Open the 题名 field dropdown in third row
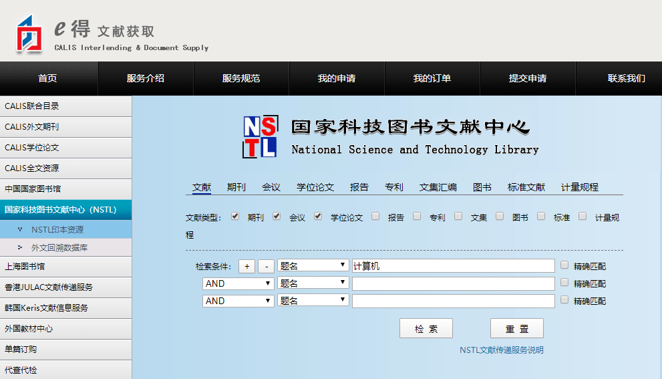The image size is (662, 379). (313, 300)
